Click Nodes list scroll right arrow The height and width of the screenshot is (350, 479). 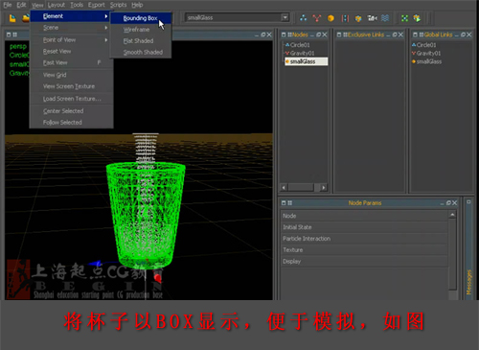tap(324, 187)
